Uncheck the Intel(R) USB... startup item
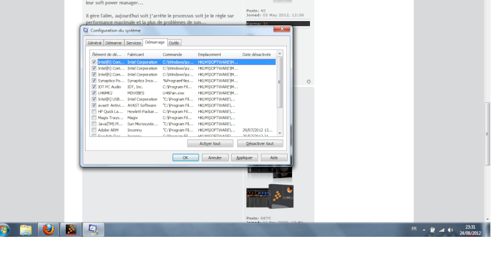This screenshot has width=497, height=279. [94, 99]
